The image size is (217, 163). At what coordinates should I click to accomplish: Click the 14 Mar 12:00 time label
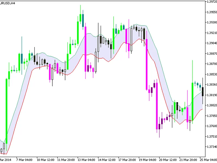(x=107, y=160)
